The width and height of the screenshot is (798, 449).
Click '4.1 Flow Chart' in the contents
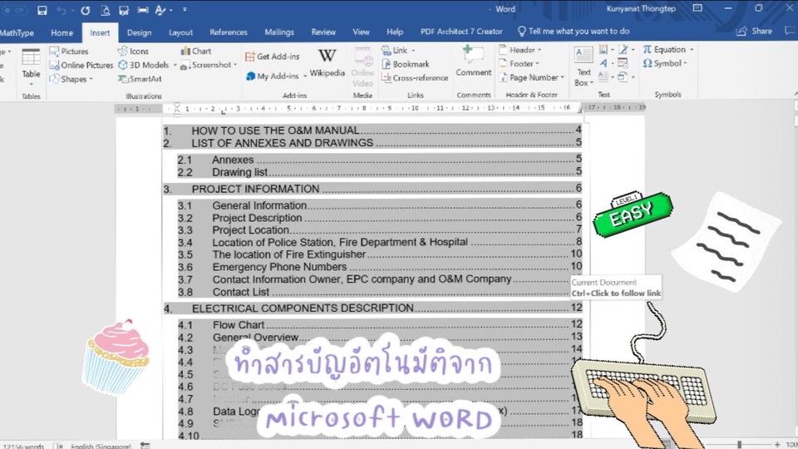(x=380, y=325)
